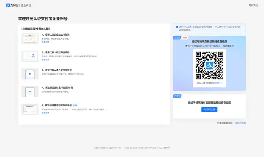Screen dimensions: 264x157
Task: Click the Copyright 2019 支付宝 footer text
Action: click(132, 148)
